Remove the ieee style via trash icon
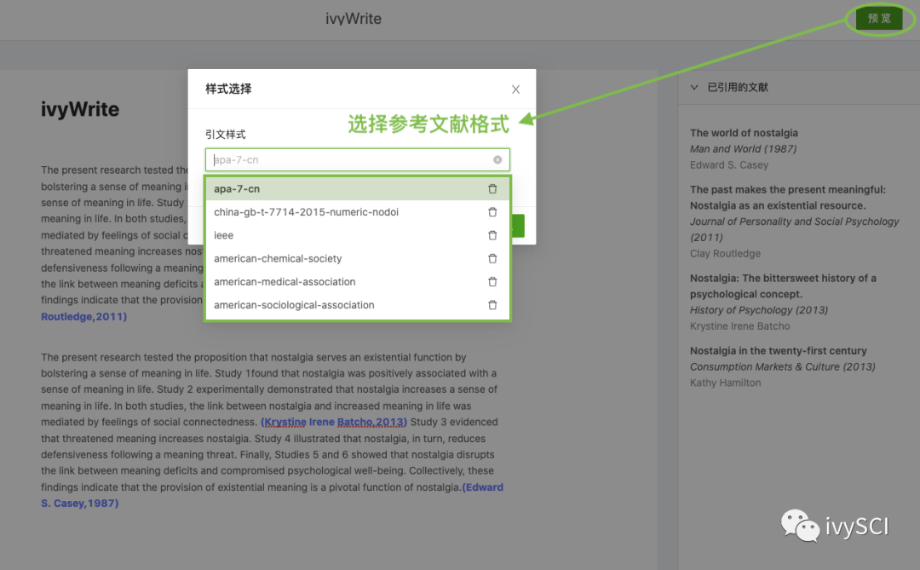The image size is (920, 570). pos(492,235)
